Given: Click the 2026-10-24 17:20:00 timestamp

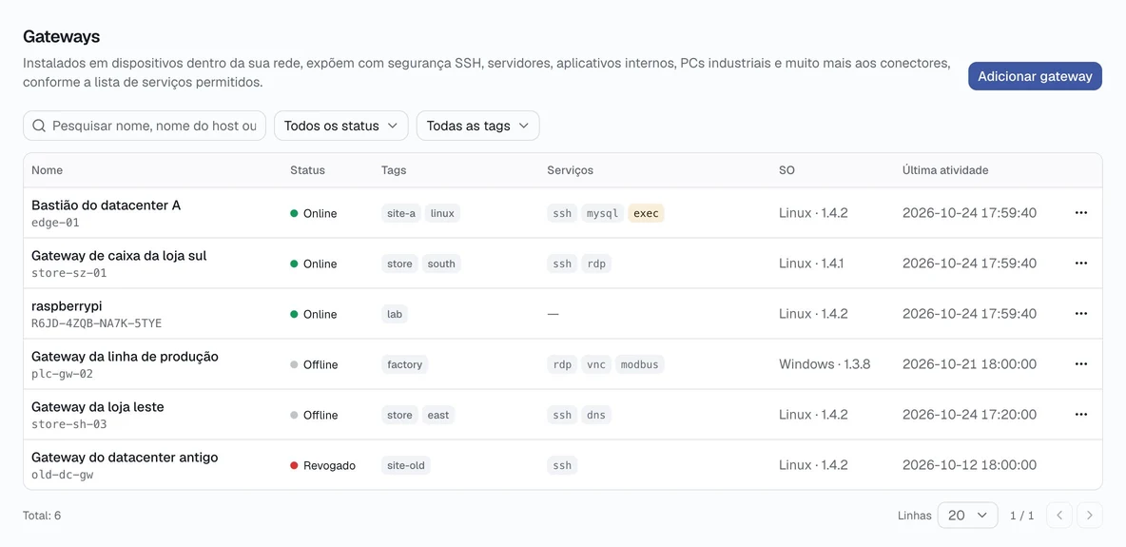Looking at the screenshot, I should [x=969, y=414].
